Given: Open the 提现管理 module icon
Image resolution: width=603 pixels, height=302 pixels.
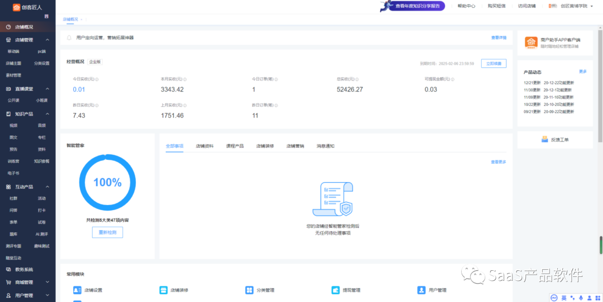Looking at the screenshot, I should (336, 290).
